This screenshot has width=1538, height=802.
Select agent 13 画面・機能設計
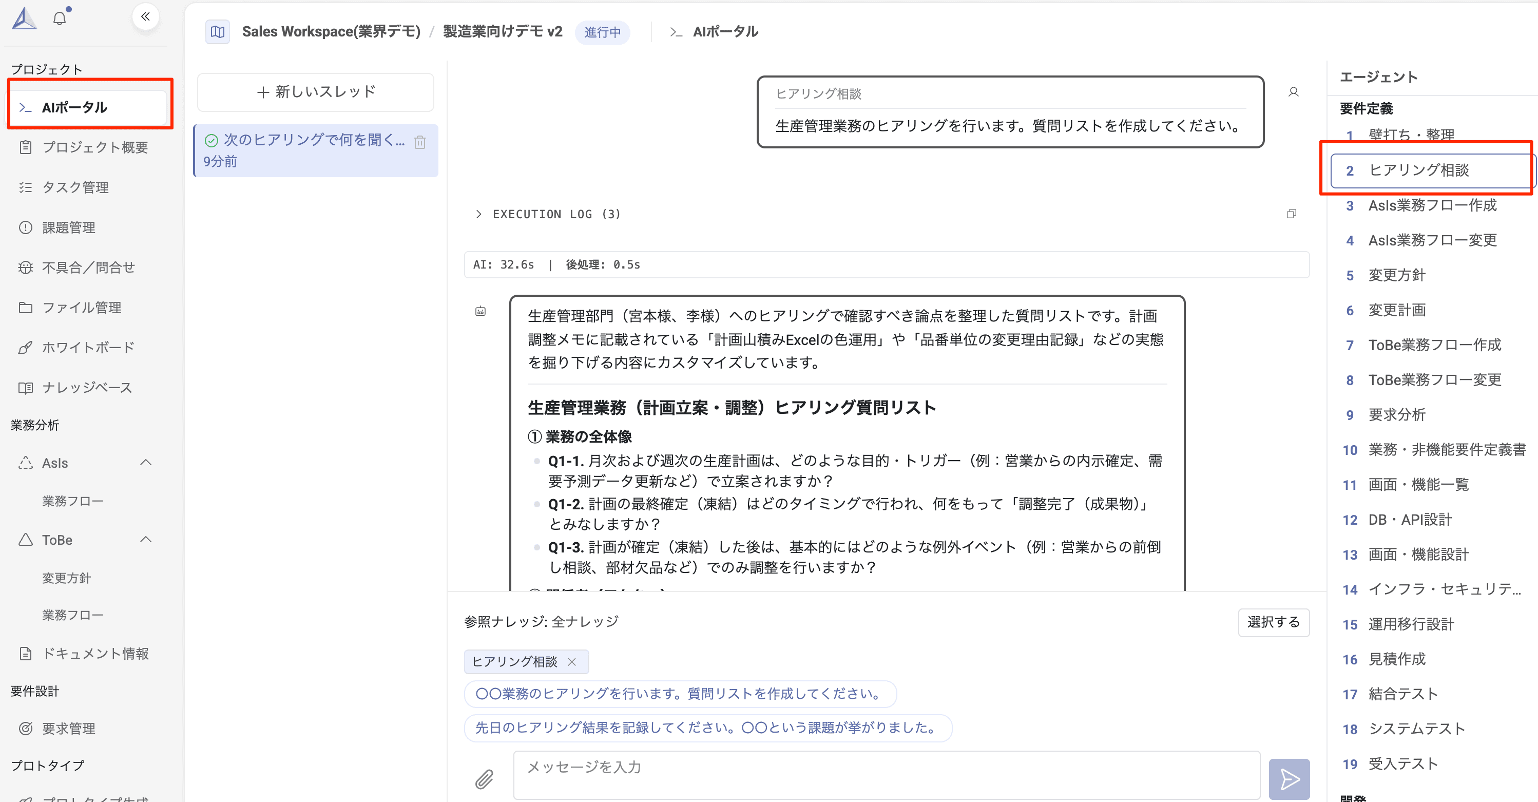(1433, 555)
